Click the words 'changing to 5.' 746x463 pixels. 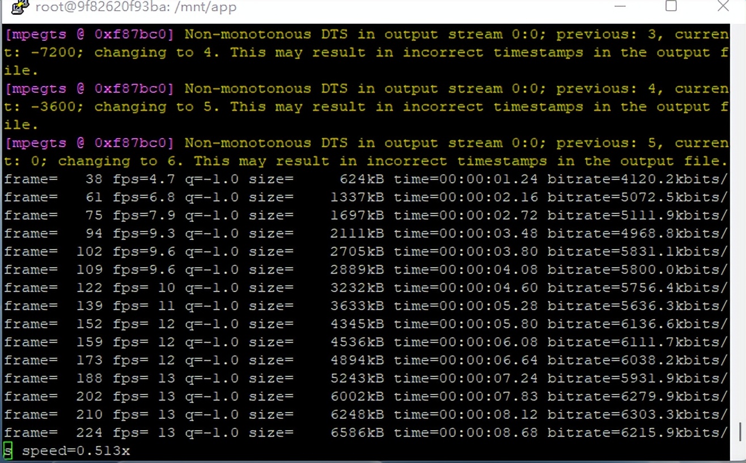158,107
